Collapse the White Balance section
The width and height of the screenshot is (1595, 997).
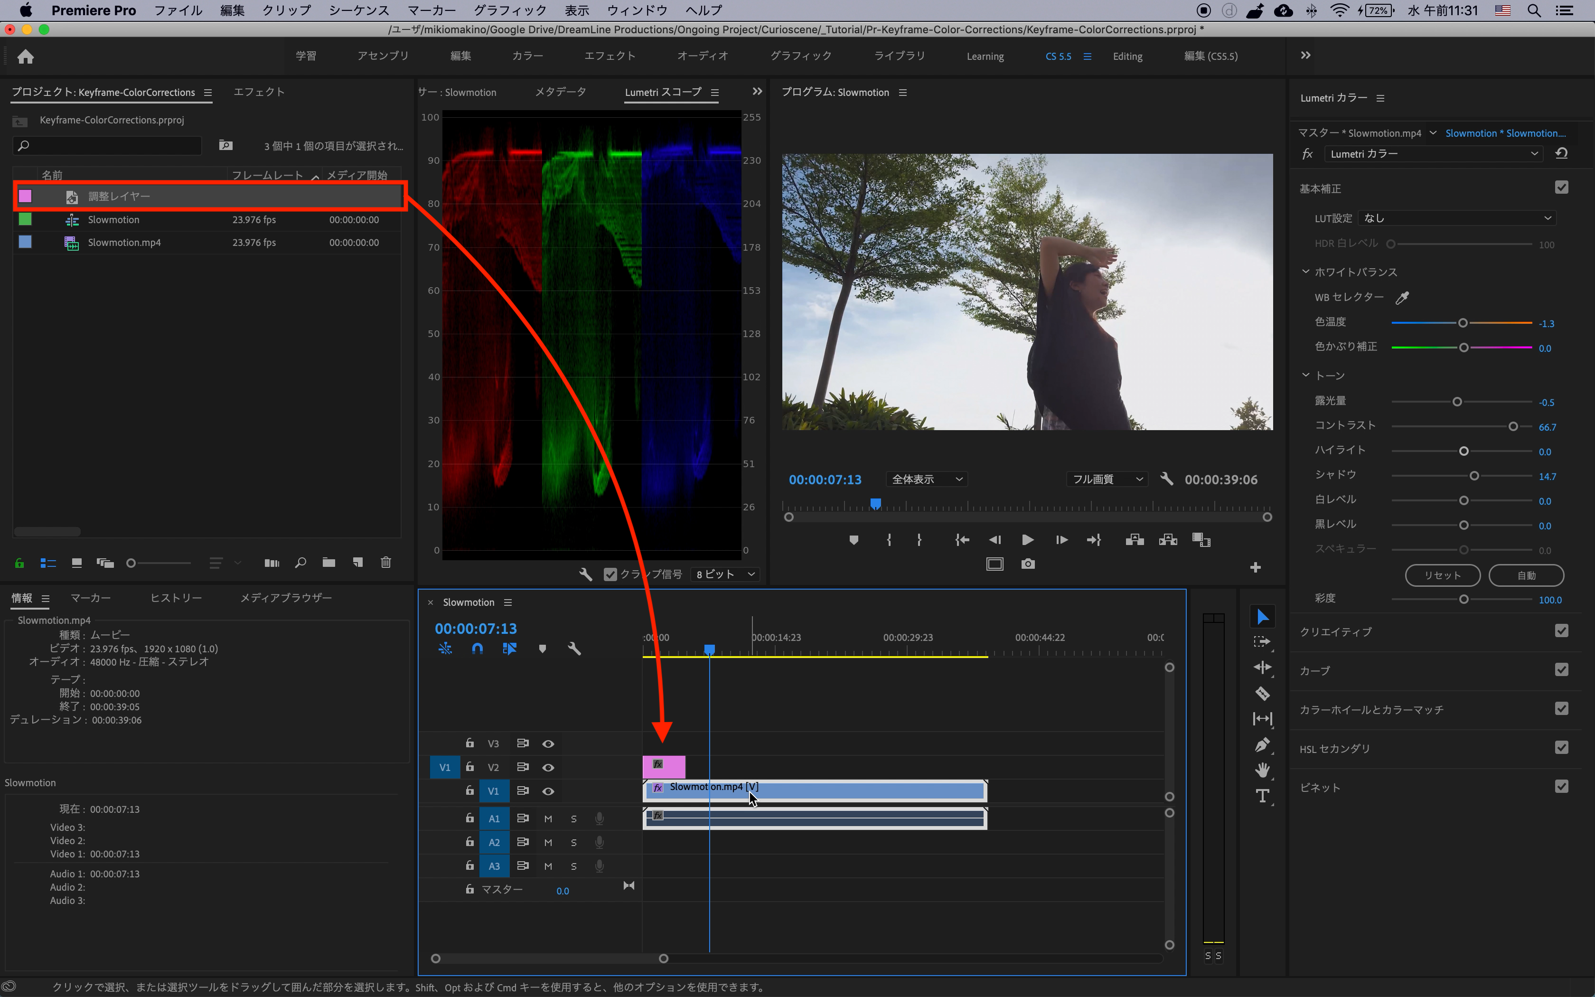click(1305, 272)
